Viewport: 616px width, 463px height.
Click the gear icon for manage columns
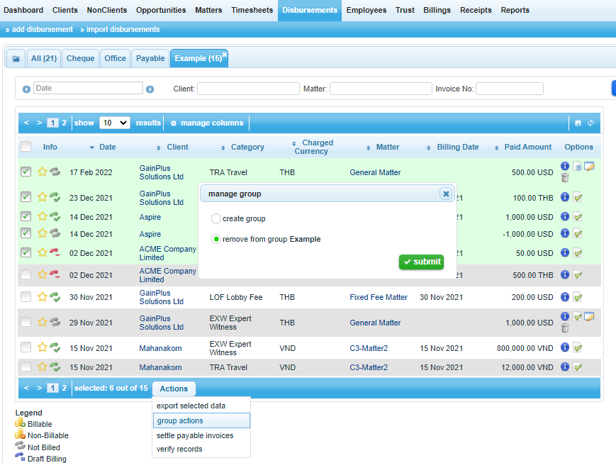(x=173, y=123)
